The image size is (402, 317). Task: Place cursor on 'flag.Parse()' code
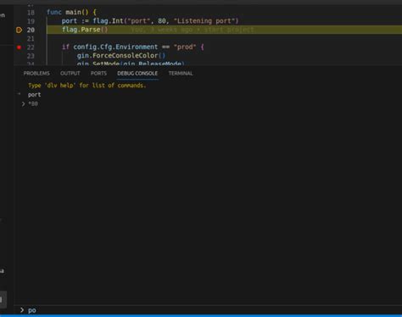point(85,30)
